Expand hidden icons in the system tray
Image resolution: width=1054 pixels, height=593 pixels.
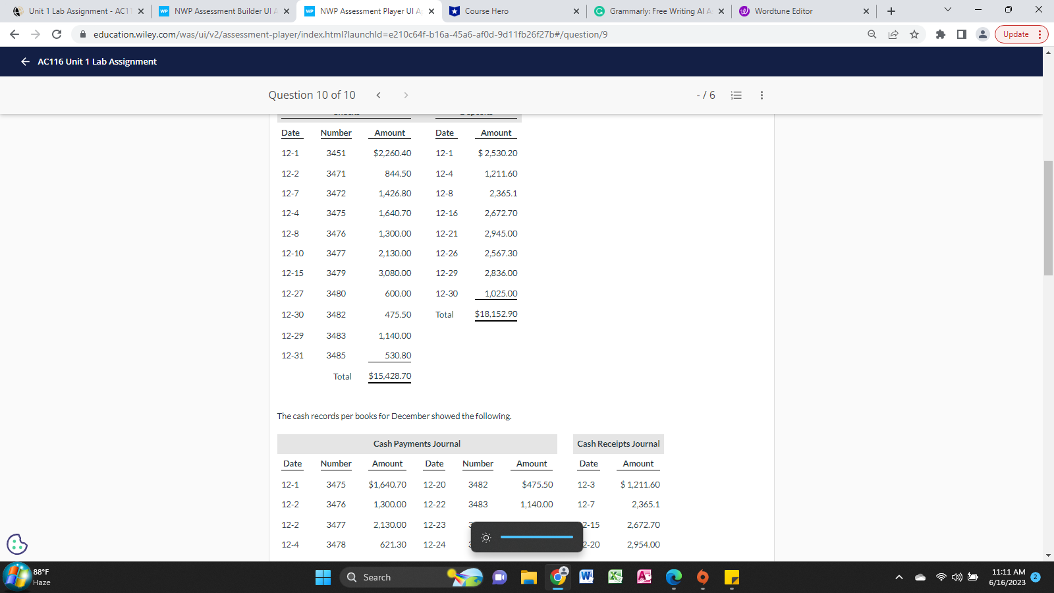[899, 577]
